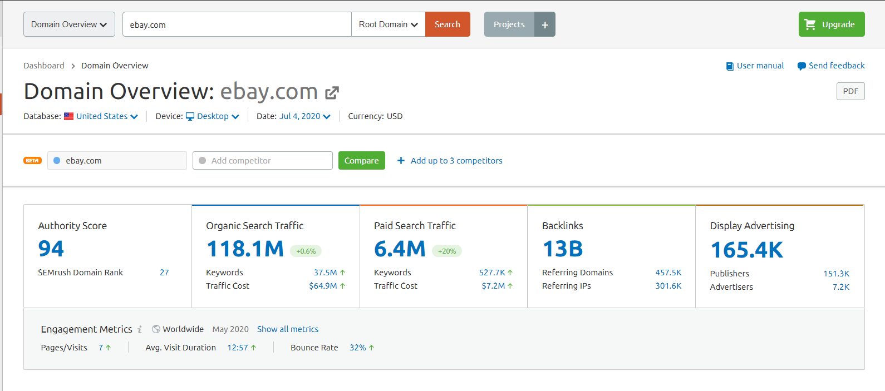
Task: Click paid traffic value 6.4M
Action: coord(400,249)
